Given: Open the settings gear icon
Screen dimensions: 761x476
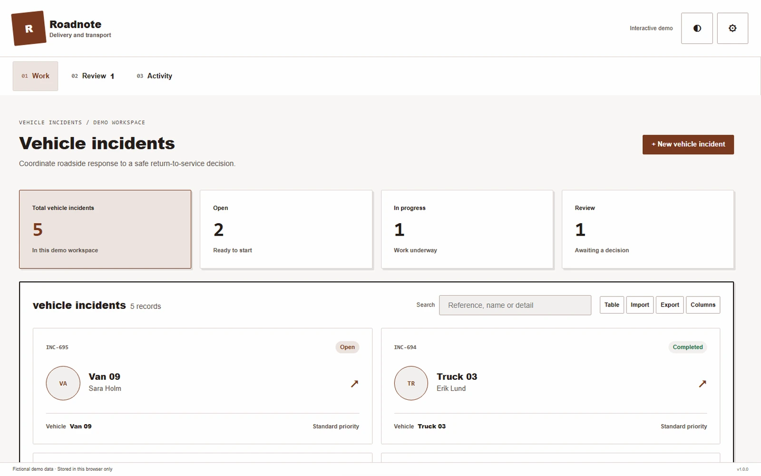Looking at the screenshot, I should 732,29.
